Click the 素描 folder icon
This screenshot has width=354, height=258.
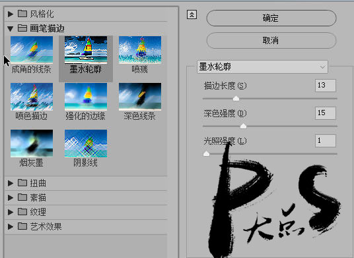pyautogui.click(x=22, y=197)
